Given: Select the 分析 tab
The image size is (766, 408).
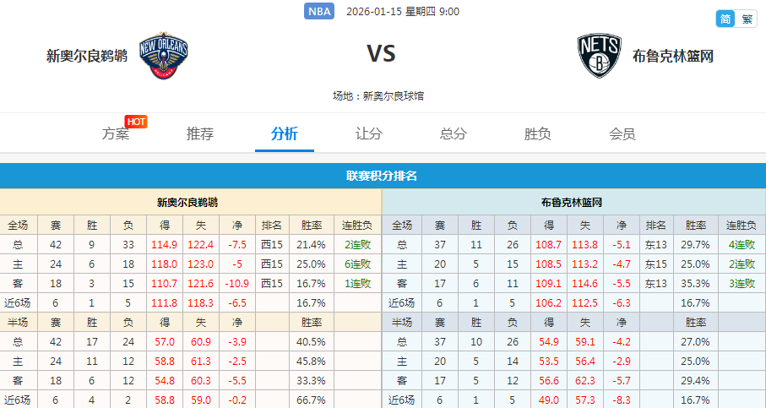Looking at the screenshot, I should point(285,133).
